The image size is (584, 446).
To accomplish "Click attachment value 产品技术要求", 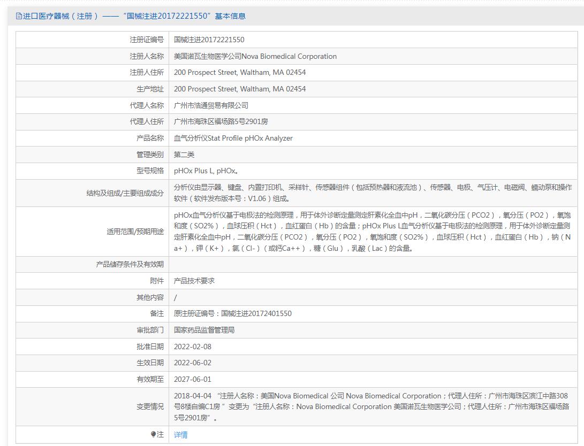I will click(194, 281).
